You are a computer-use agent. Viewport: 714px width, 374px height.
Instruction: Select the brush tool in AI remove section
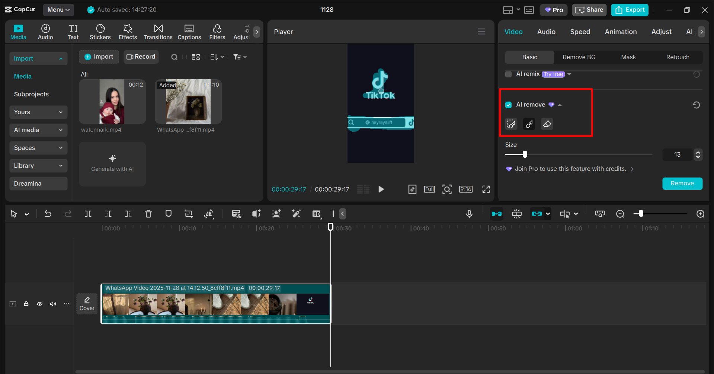pos(529,124)
